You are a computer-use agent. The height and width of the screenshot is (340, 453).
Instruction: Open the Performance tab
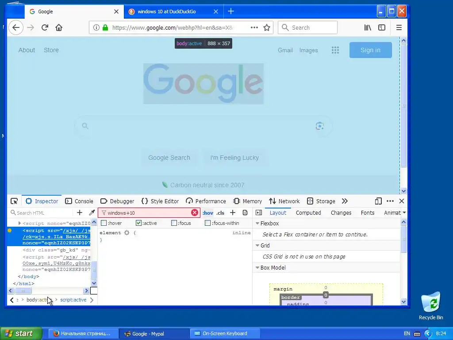pos(206,201)
